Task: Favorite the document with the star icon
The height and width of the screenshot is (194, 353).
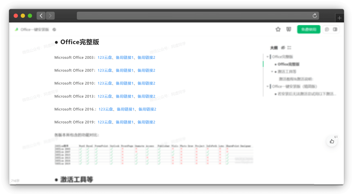Action: 278,30
